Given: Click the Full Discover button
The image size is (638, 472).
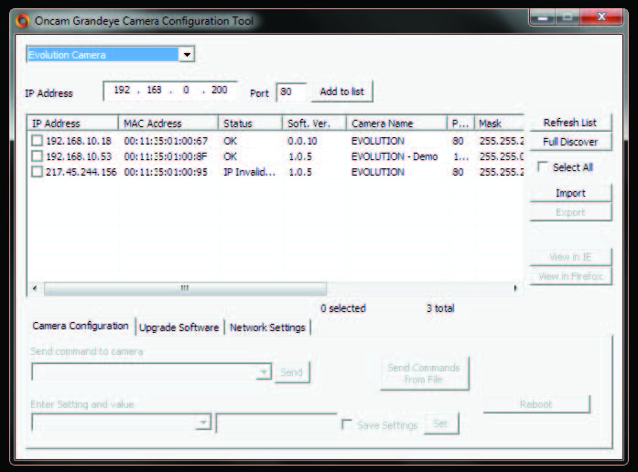Looking at the screenshot, I should 570,142.
